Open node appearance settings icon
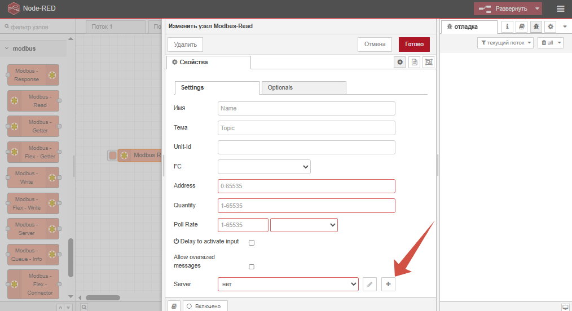 pyautogui.click(x=429, y=63)
